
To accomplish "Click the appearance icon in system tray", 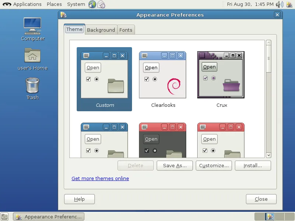I will click(x=289, y=4).
